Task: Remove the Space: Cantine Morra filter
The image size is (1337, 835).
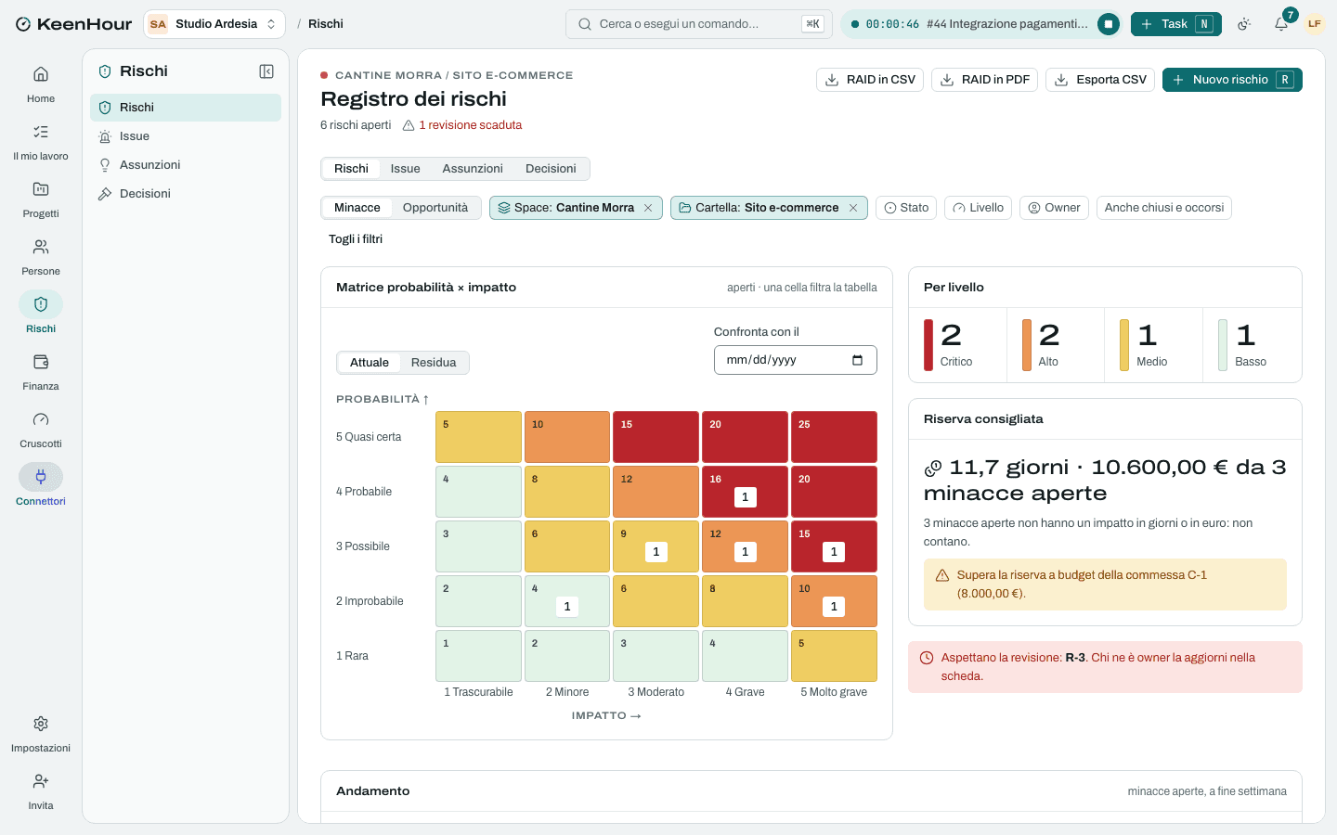Action: point(648,208)
